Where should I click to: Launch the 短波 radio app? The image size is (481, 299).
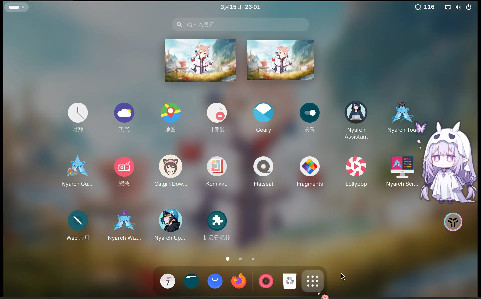coord(124,166)
